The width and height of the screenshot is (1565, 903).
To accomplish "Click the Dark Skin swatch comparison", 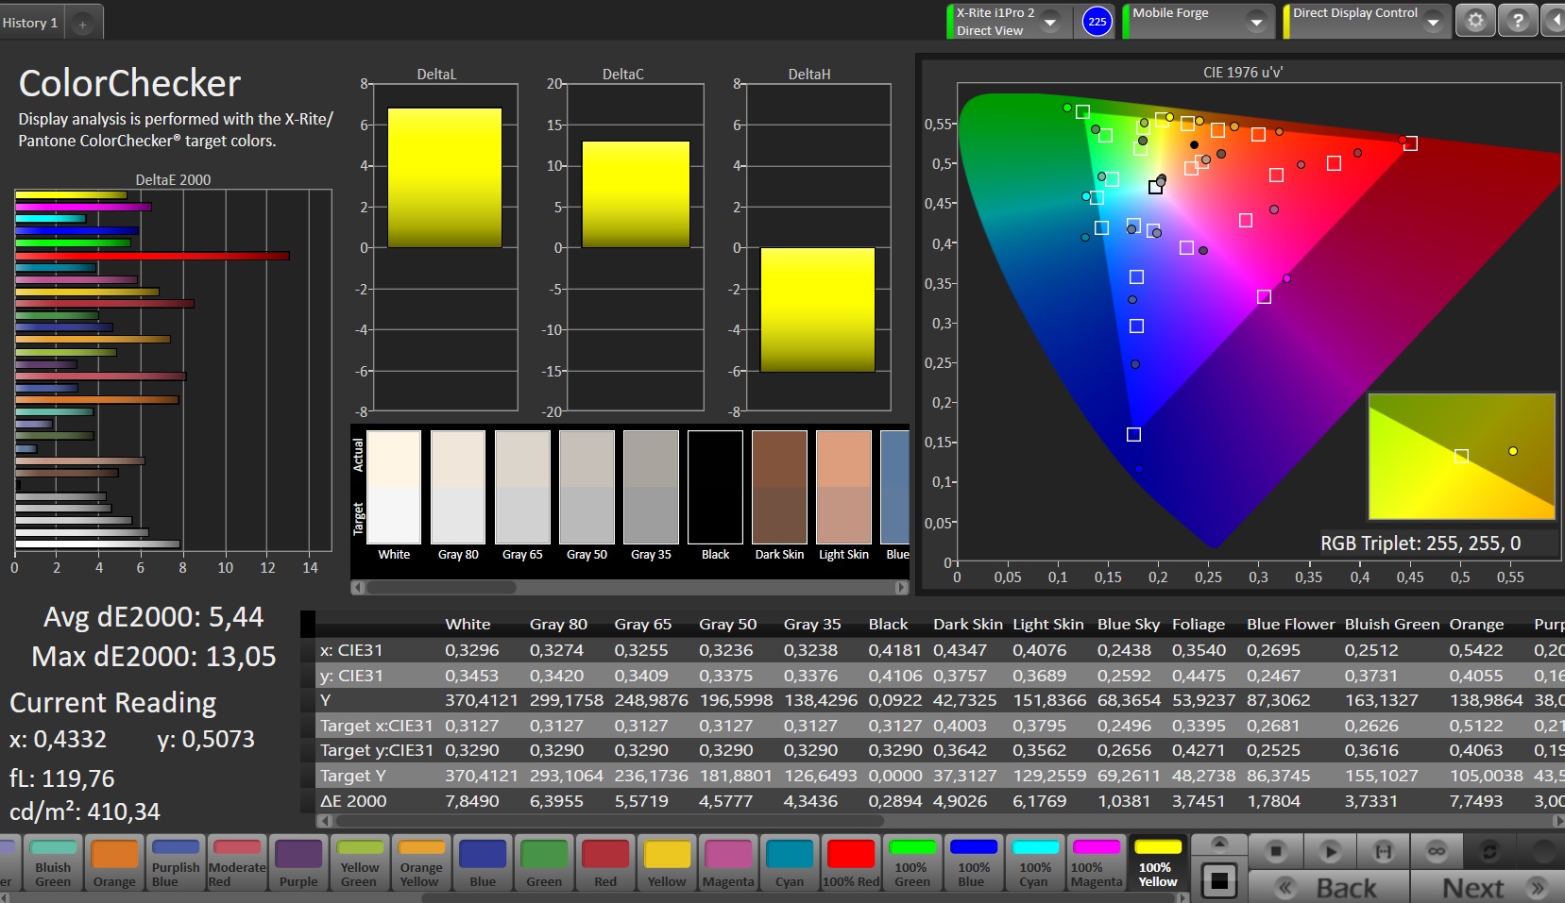I will [779, 488].
